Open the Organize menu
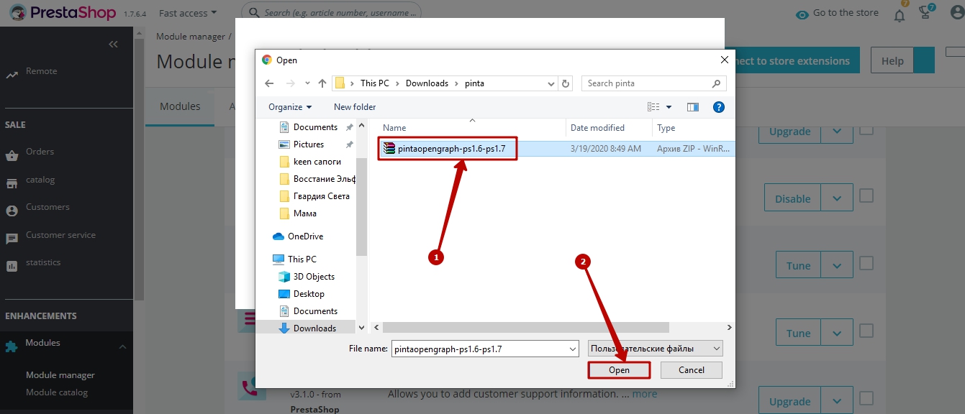965x414 pixels. 290,107
